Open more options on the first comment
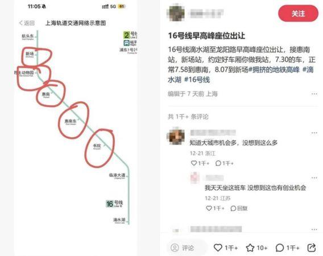 point(314,133)
